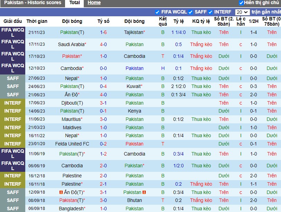Open Cambodia away team on 11/06/19
The height and width of the screenshot is (212, 281).
pyautogui.click(x=134, y=154)
